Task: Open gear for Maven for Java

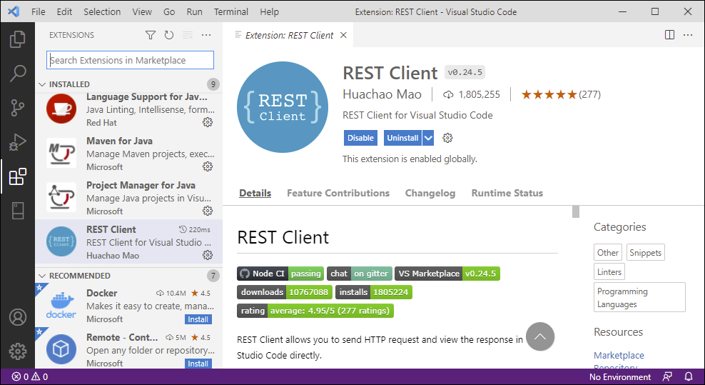Action: [207, 166]
